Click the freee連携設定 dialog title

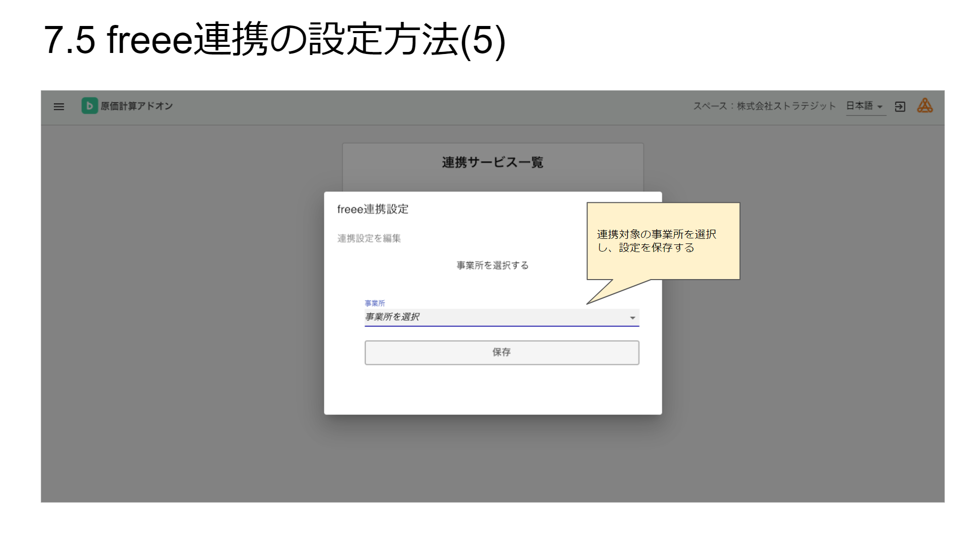373,209
